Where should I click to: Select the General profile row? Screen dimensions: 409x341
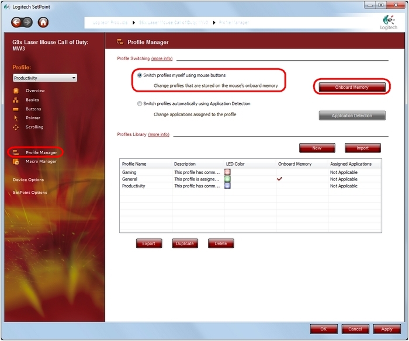pyautogui.click(x=251, y=179)
